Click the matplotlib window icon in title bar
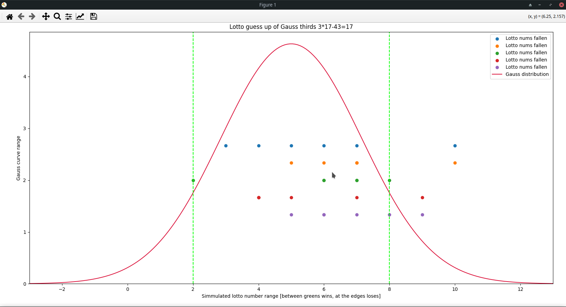Image resolution: width=566 pixels, height=307 pixels. tap(4, 5)
